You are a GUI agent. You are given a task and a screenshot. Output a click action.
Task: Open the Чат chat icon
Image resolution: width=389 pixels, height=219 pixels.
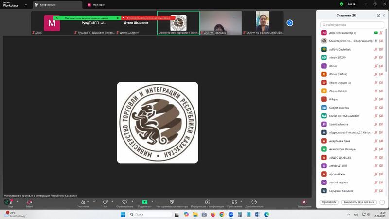(x=105, y=201)
